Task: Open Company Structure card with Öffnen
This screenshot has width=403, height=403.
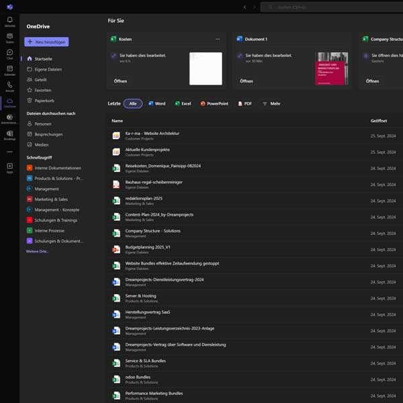Action: [x=372, y=81]
